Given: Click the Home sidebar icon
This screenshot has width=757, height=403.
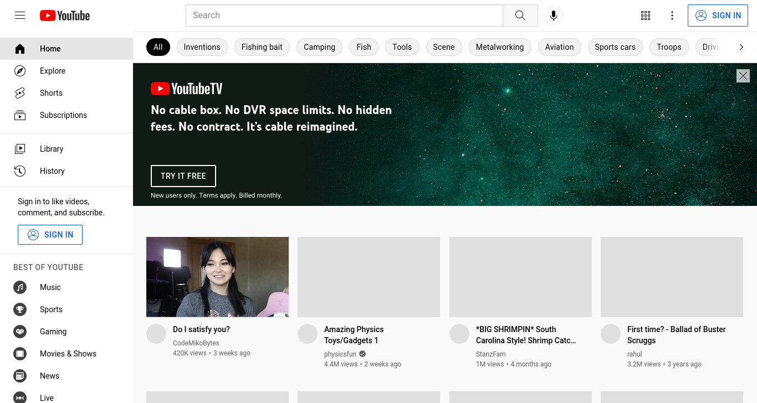Looking at the screenshot, I should click(20, 49).
